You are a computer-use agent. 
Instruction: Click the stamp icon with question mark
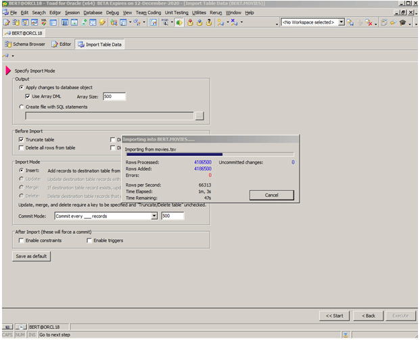(209, 22)
